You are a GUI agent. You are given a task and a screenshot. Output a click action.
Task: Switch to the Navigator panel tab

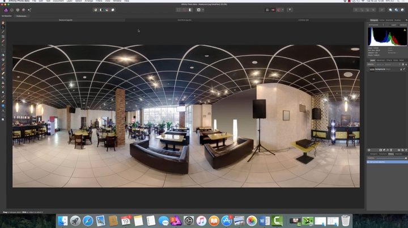pos(373,154)
